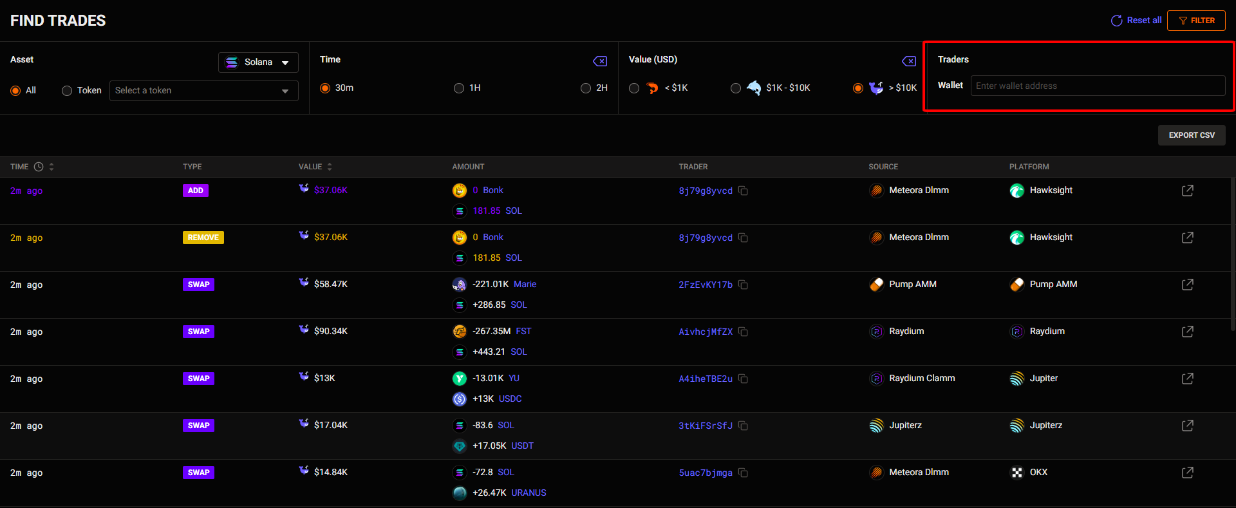Viewport: 1236px width, 508px height.
Task: Click the URANUS token icon
Action: click(x=460, y=493)
